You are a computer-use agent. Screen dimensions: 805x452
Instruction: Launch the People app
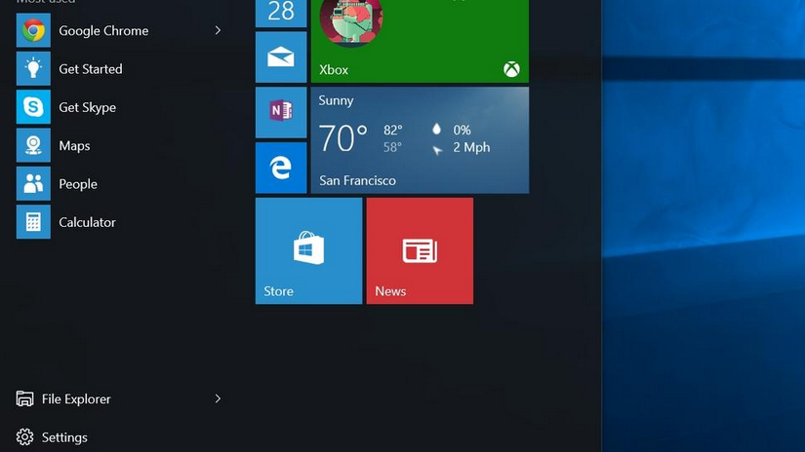coord(77,184)
